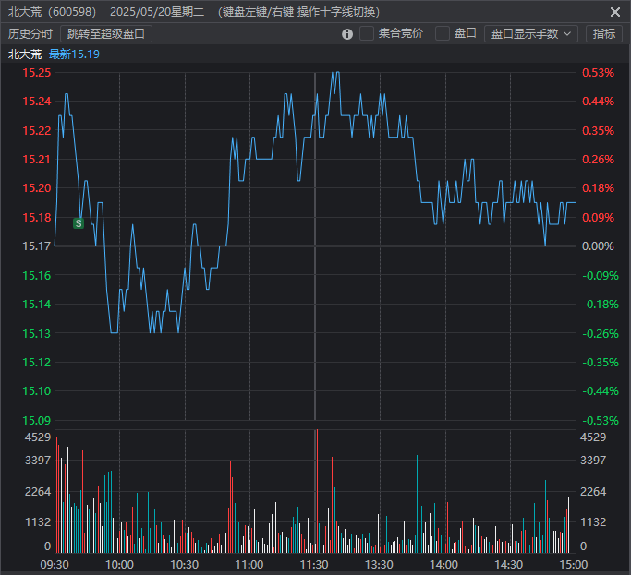Click the 跳转至超级盘口 button
631x575 pixels.
[106, 33]
